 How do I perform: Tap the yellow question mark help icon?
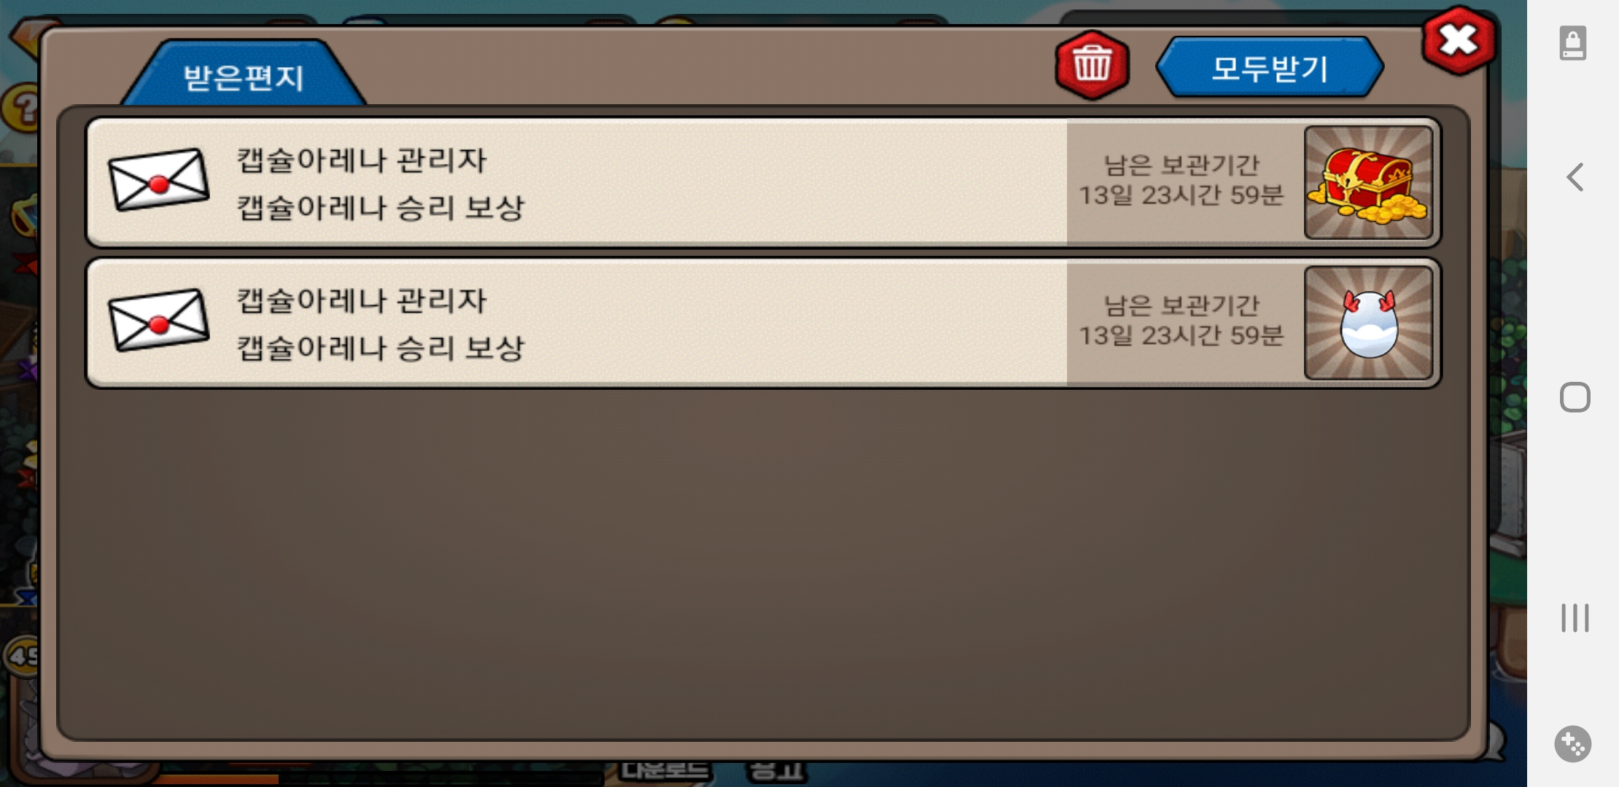click(x=20, y=109)
